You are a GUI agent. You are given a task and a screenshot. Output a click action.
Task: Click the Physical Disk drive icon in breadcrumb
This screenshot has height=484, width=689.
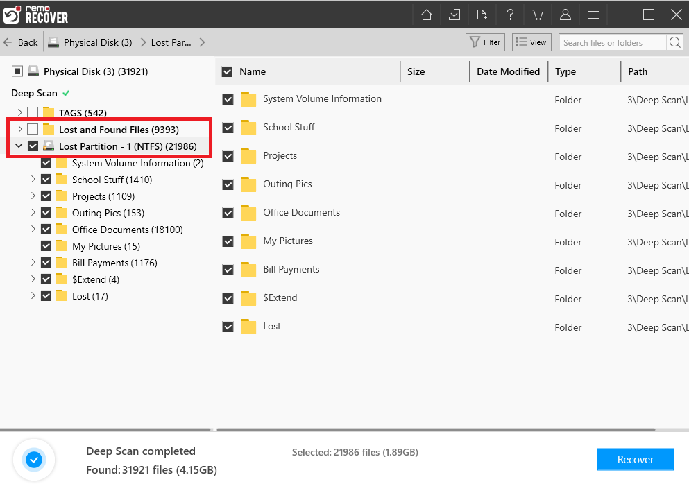[53, 42]
